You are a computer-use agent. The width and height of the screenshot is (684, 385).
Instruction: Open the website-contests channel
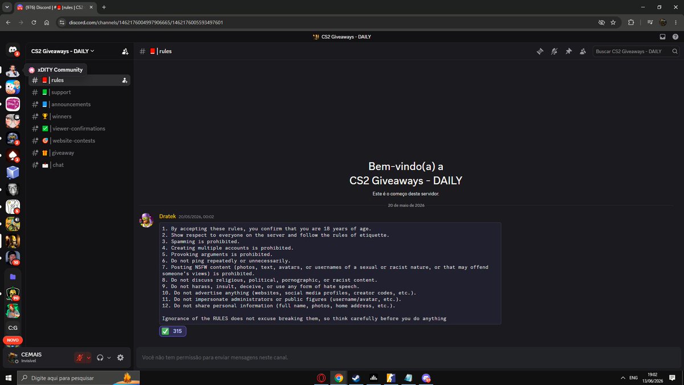80,140
